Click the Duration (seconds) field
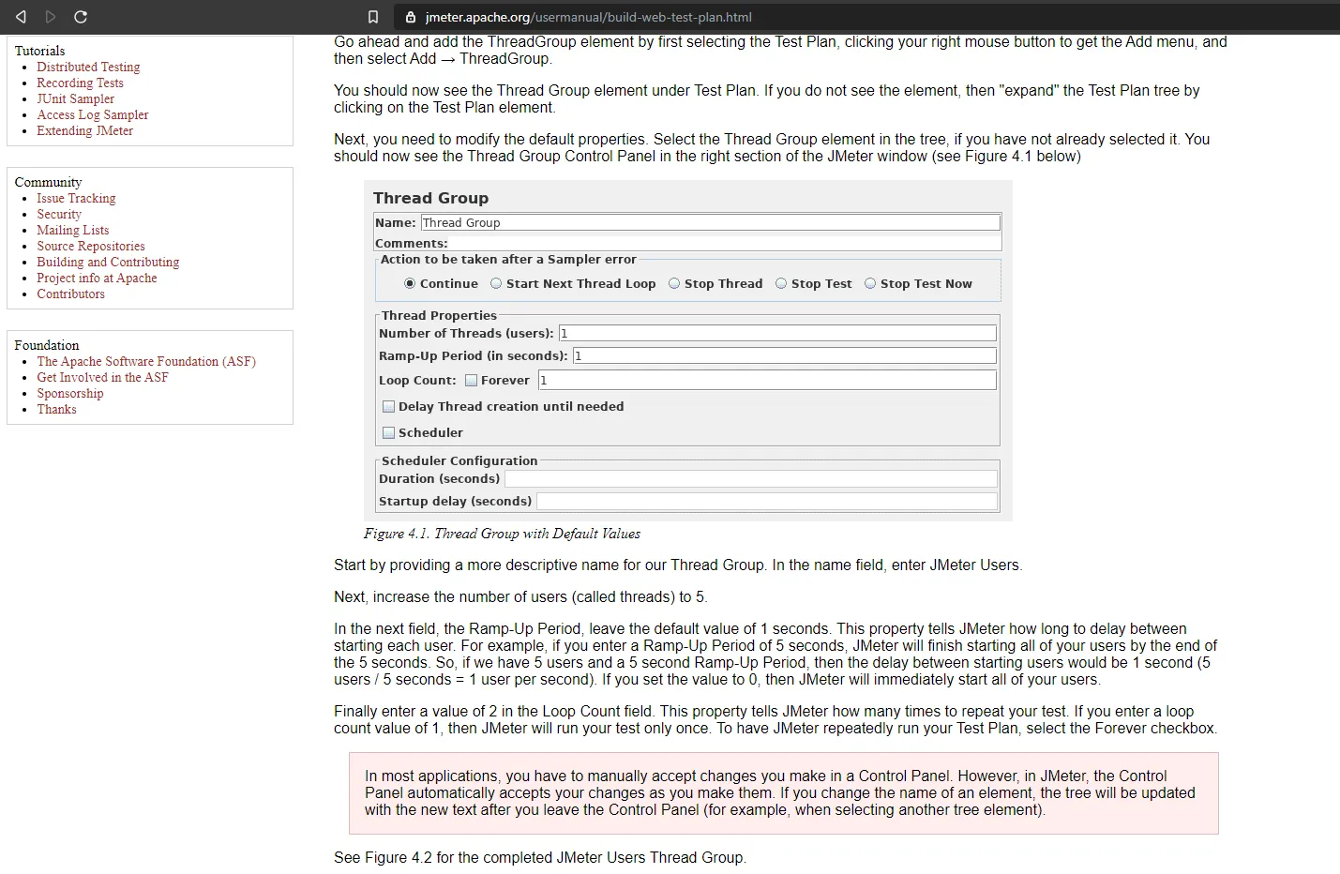This screenshot has height=874, width=1340. click(x=750, y=478)
